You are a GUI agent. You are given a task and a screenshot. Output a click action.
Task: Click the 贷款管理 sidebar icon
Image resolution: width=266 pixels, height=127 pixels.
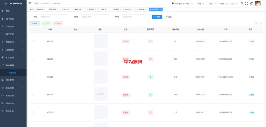(x=3, y=50)
